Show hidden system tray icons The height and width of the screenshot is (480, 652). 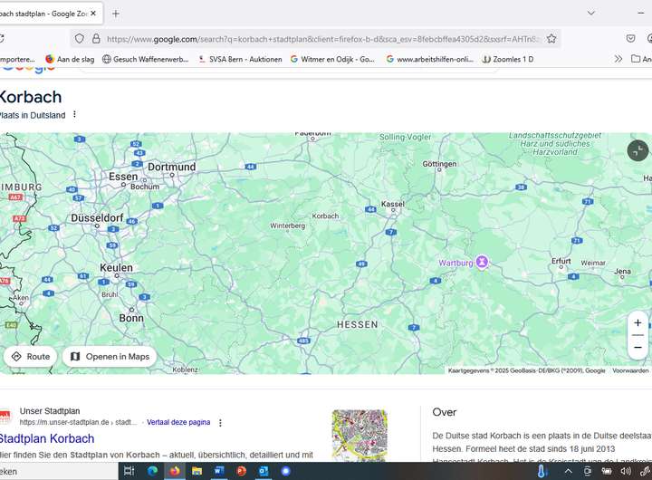click(568, 471)
